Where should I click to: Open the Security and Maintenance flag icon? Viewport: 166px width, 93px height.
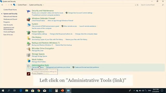[29, 11]
